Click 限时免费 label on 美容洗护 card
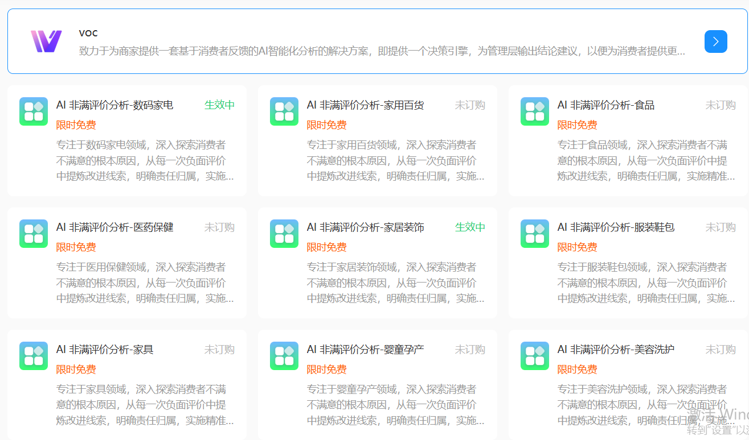 (577, 370)
